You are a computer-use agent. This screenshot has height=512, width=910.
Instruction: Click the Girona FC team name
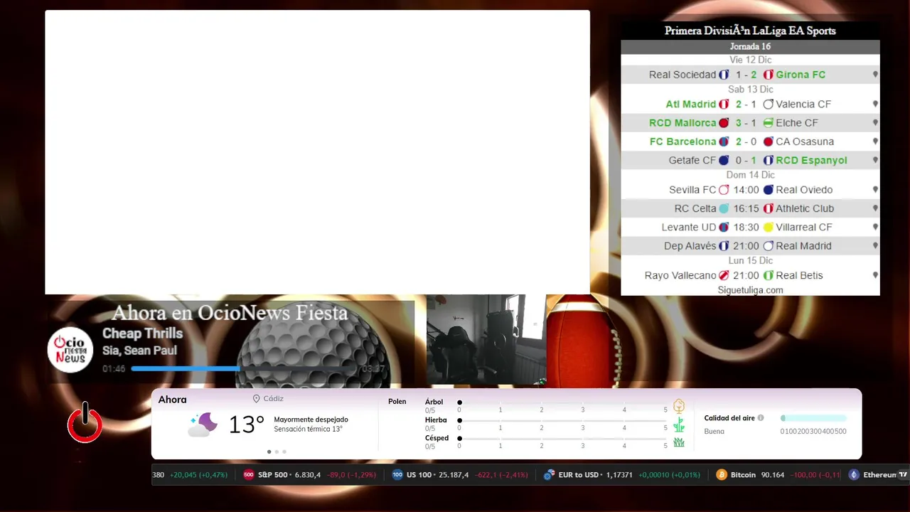(x=801, y=75)
